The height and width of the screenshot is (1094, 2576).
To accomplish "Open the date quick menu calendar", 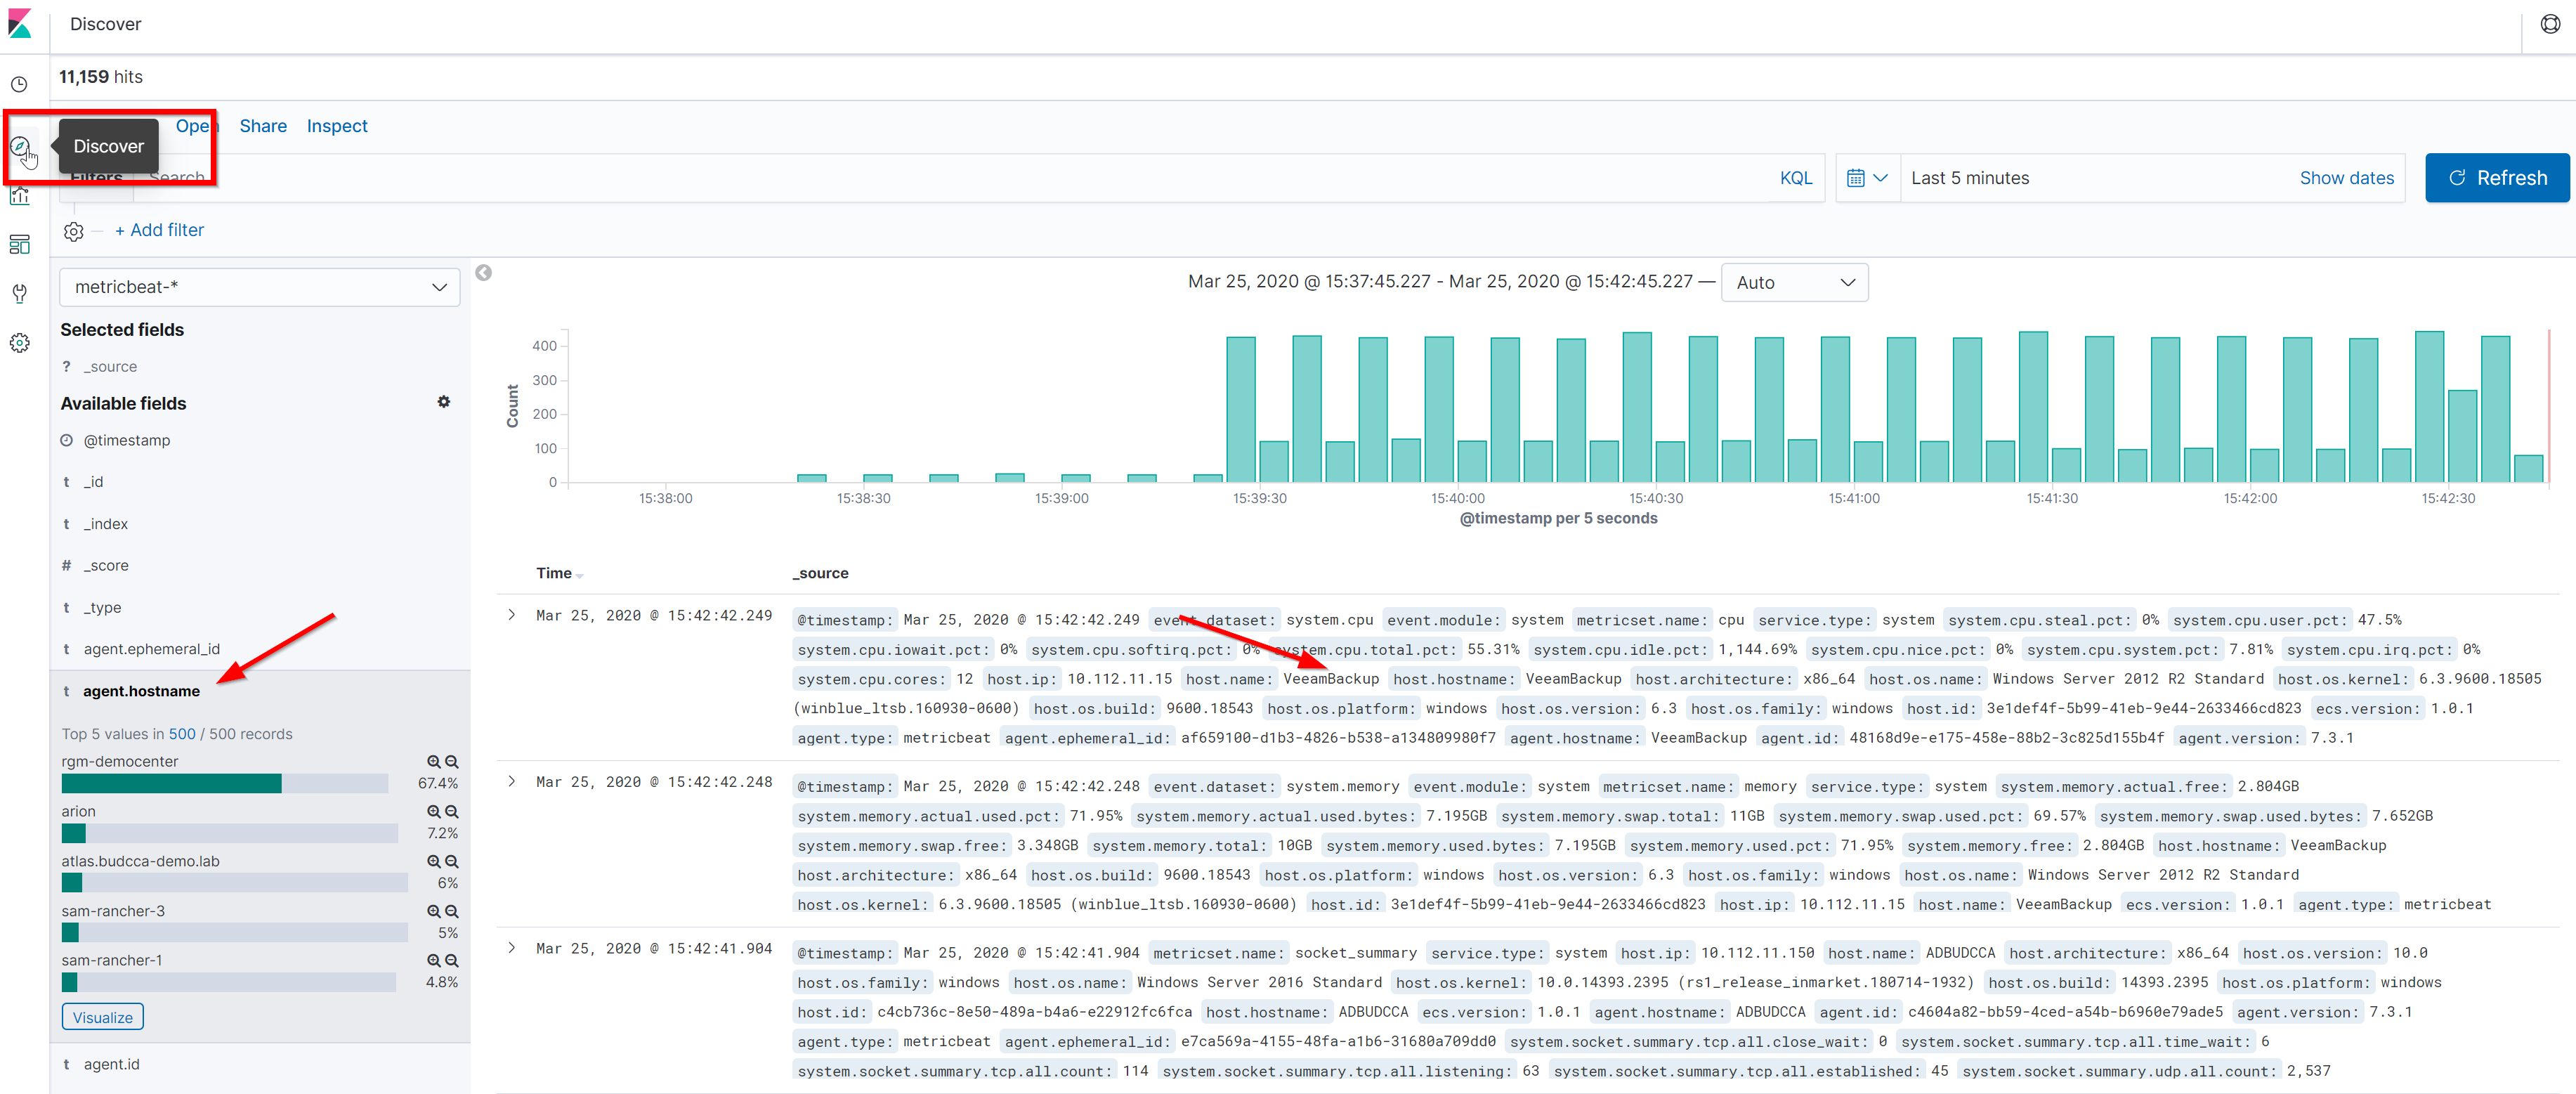I will [1867, 178].
